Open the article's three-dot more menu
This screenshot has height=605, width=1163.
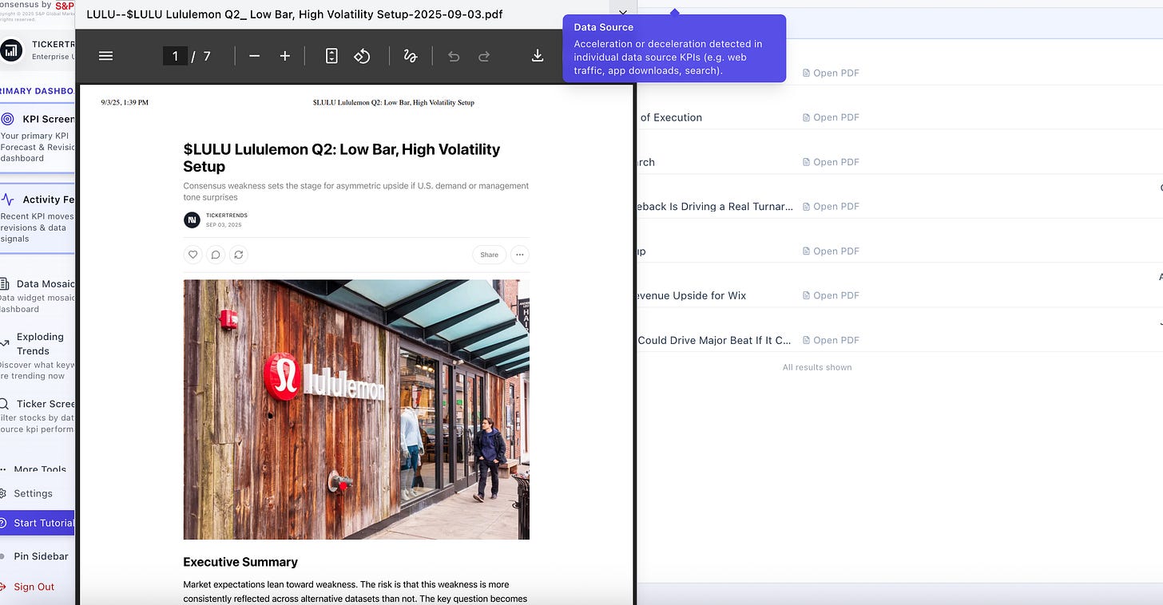520,255
